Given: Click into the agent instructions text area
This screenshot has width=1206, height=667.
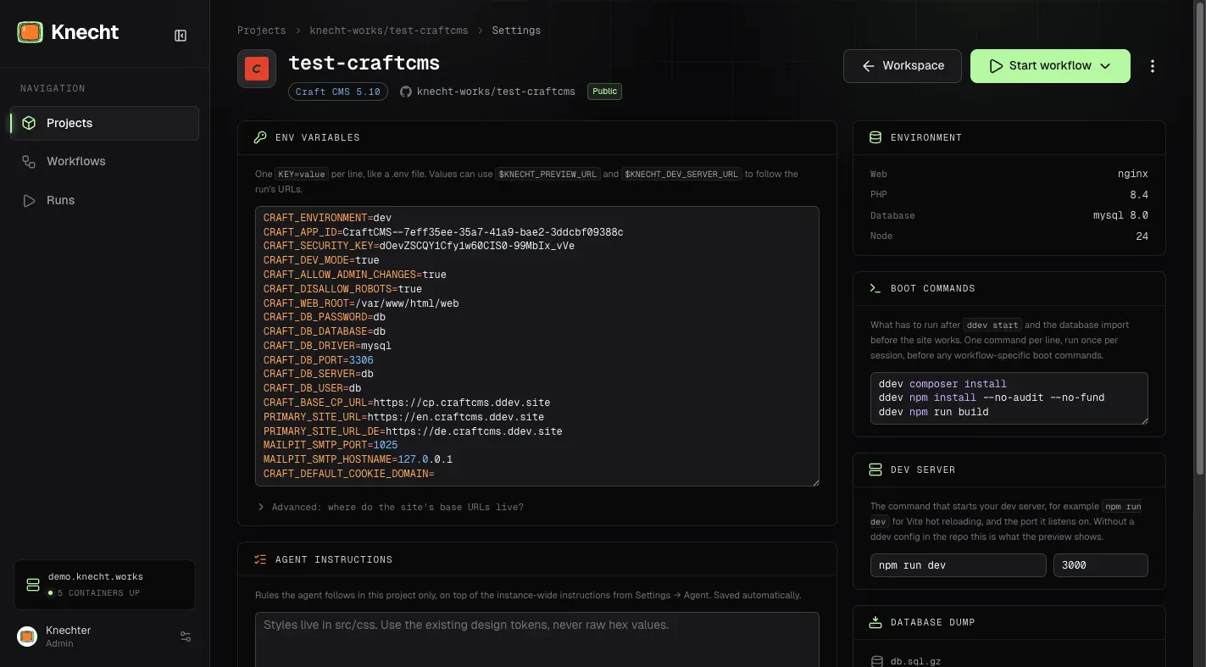Looking at the screenshot, I should pos(537,640).
